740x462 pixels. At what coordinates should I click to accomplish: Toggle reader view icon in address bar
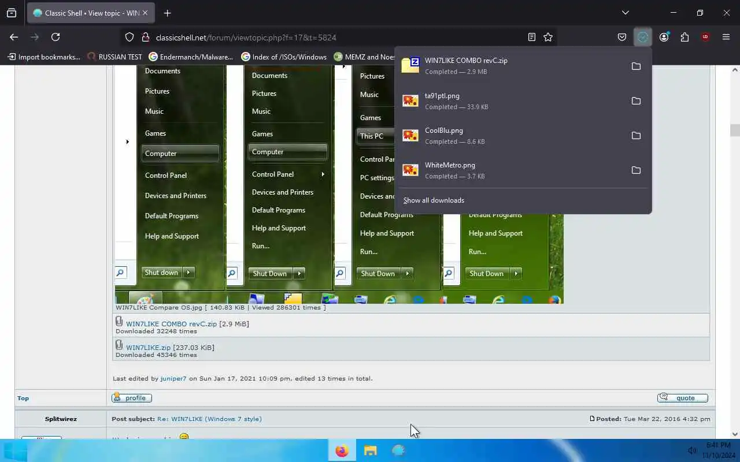tap(532, 37)
